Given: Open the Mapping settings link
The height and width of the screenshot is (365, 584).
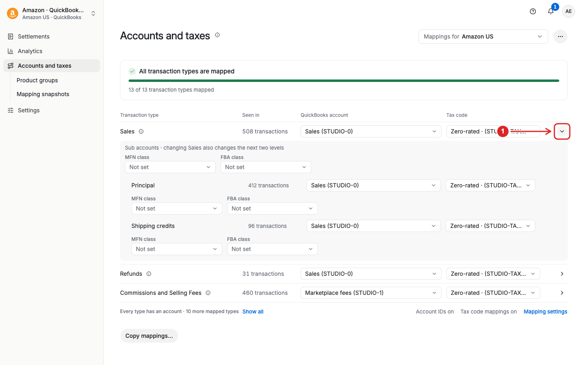Looking at the screenshot, I should (545, 311).
